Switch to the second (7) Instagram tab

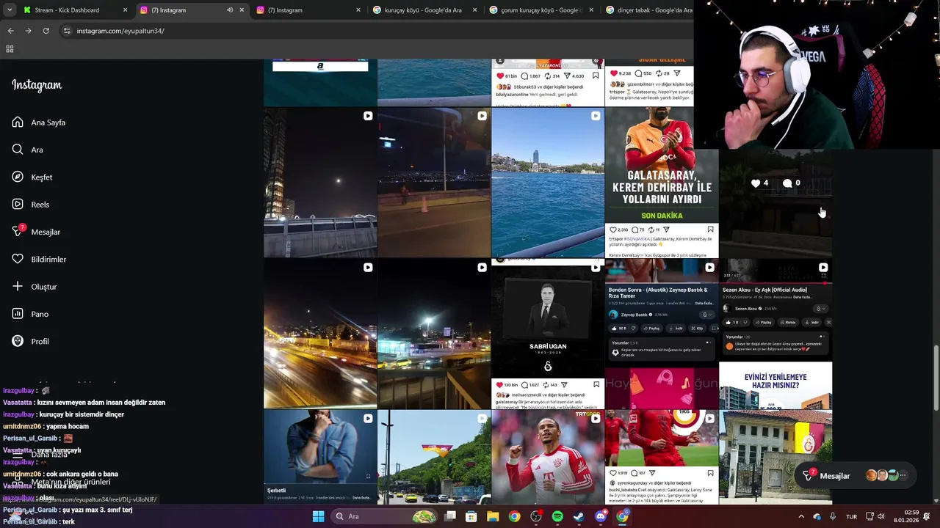(x=308, y=10)
